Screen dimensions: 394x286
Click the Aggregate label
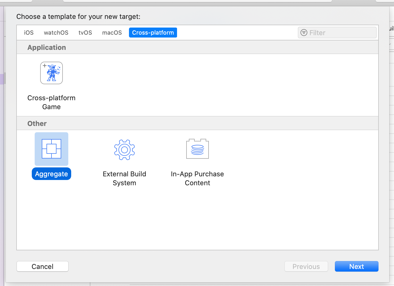(x=51, y=174)
